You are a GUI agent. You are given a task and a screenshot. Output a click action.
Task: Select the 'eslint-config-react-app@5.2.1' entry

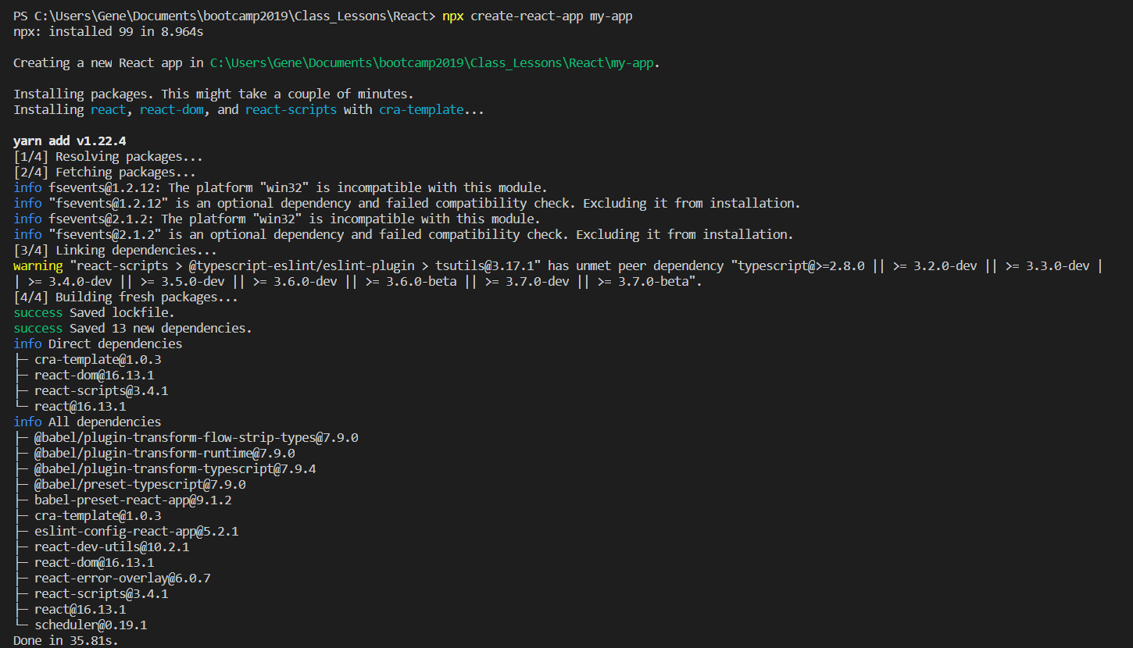point(136,532)
